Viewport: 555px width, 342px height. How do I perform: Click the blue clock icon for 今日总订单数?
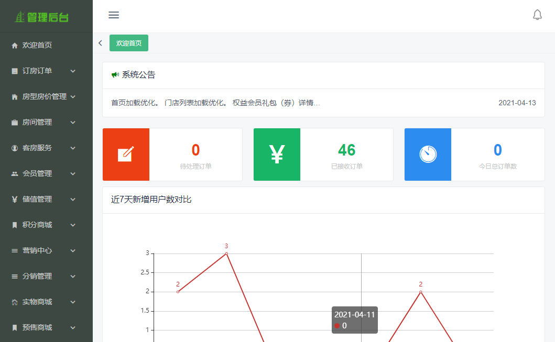[428, 154]
